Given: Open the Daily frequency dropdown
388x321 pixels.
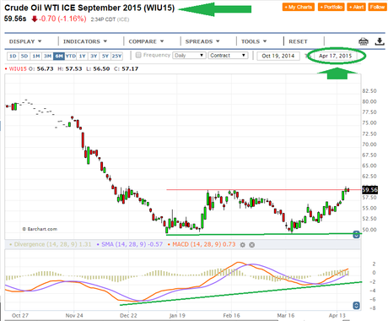Looking at the screenshot, I should (x=189, y=56).
